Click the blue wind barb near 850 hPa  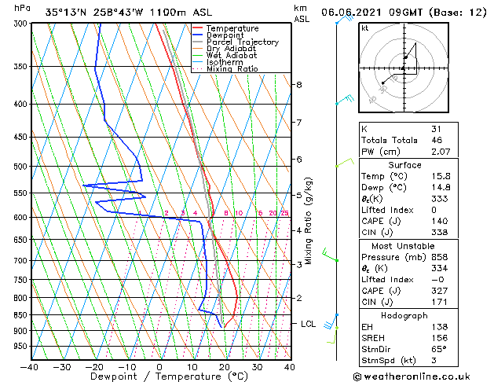[x=331, y=321]
